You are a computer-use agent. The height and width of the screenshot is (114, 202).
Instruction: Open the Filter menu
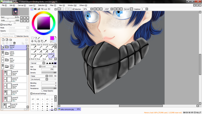coord(53,5)
